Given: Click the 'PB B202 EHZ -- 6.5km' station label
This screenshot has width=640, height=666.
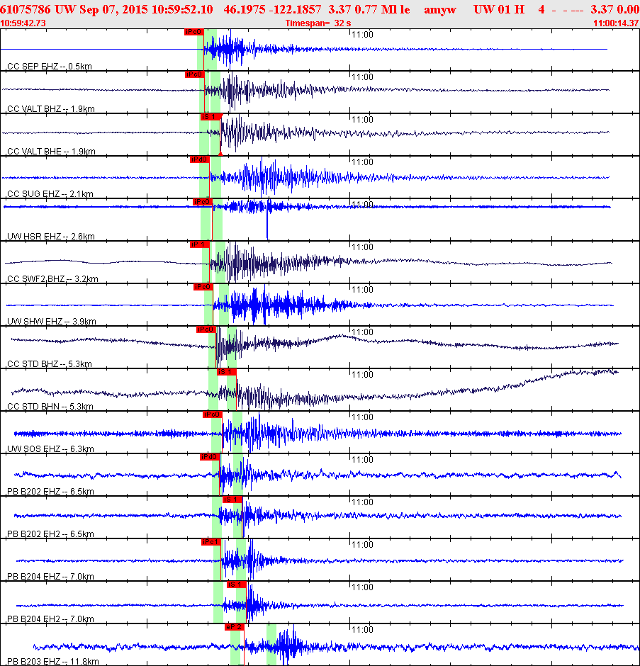Looking at the screenshot, I should (x=50, y=491).
